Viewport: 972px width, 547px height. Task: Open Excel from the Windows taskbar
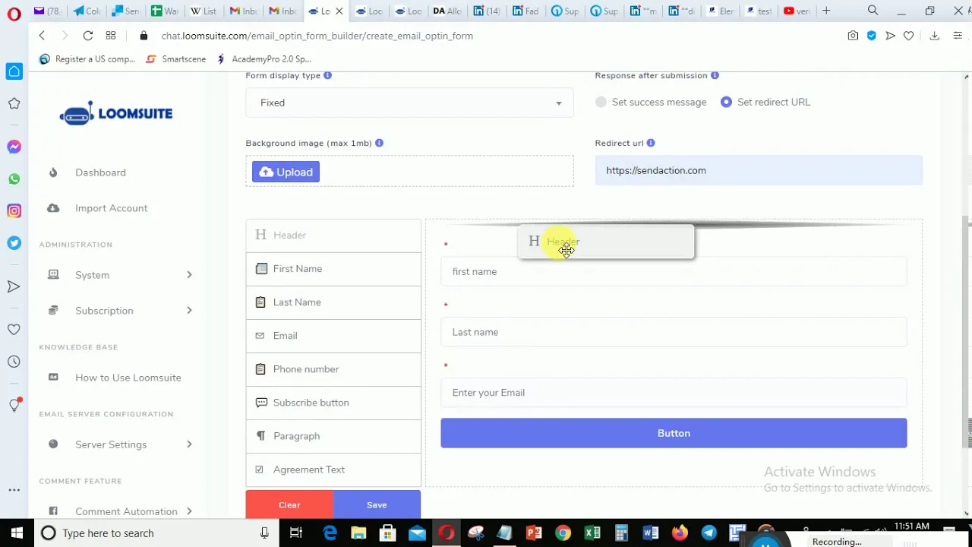(592, 533)
